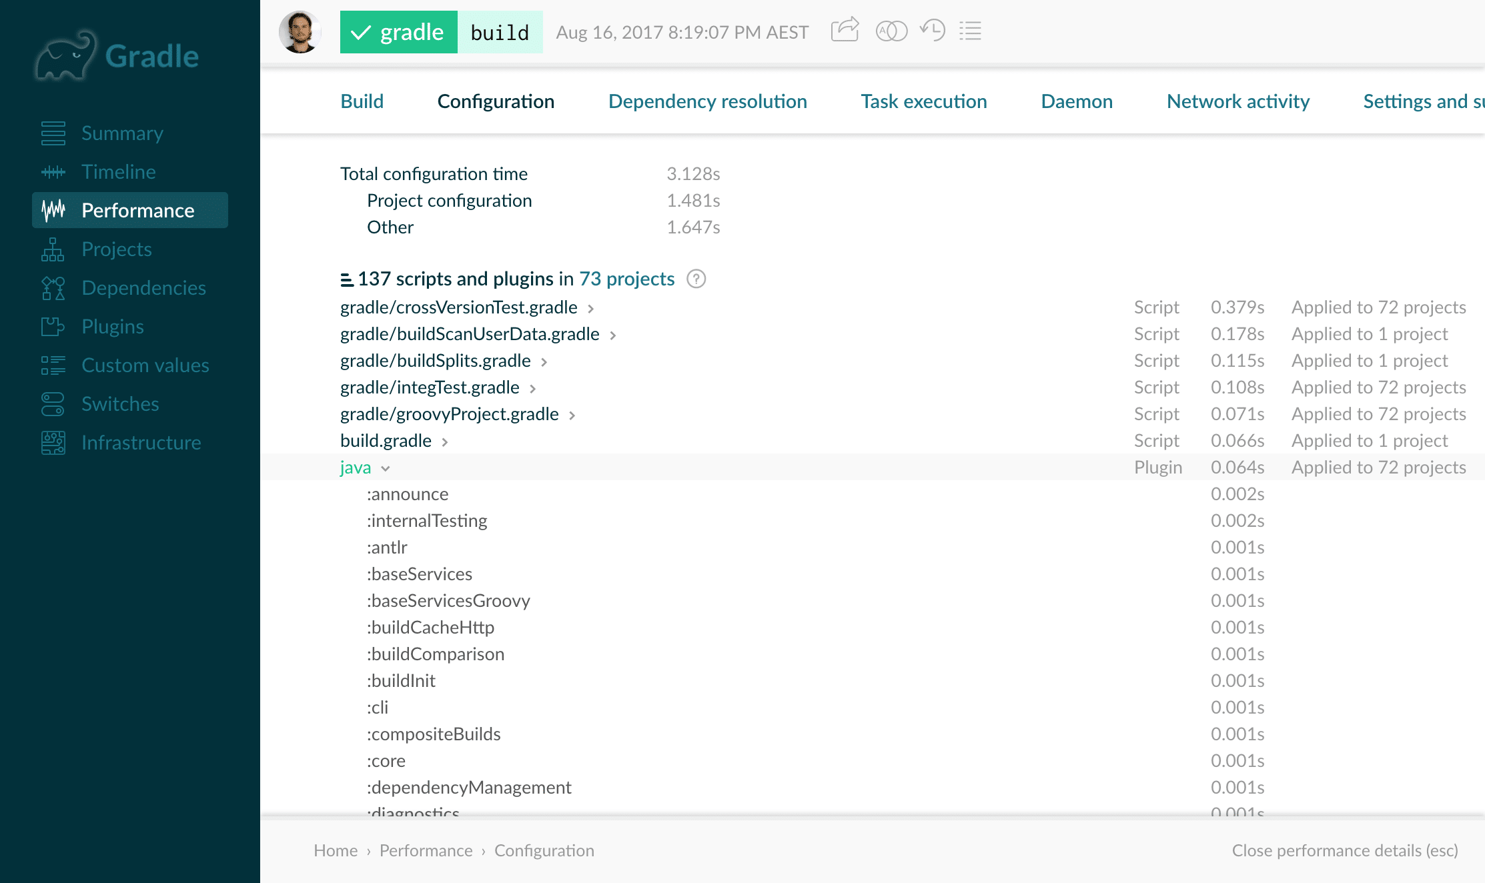The height and width of the screenshot is (883, 1485).
Task: Open the Dependency resolution tab
Action: point(708,101)
